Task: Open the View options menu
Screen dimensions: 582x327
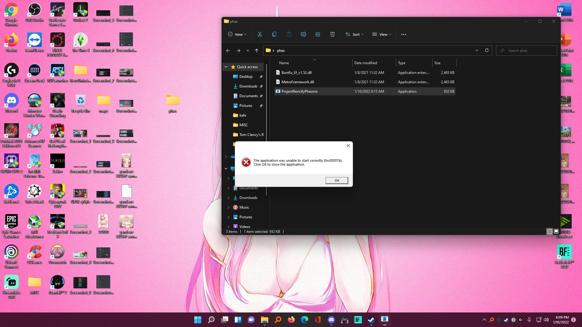Action: pos(382,34)
